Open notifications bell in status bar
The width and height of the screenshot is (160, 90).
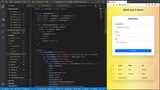pos(104,89)
